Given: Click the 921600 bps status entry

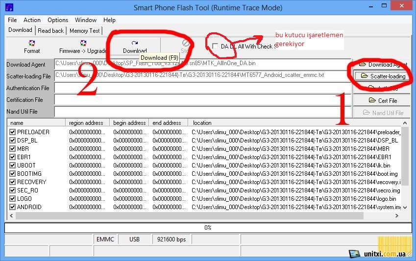Looking at the screenshot, I should pyautogui.click(x=171, y=239).
